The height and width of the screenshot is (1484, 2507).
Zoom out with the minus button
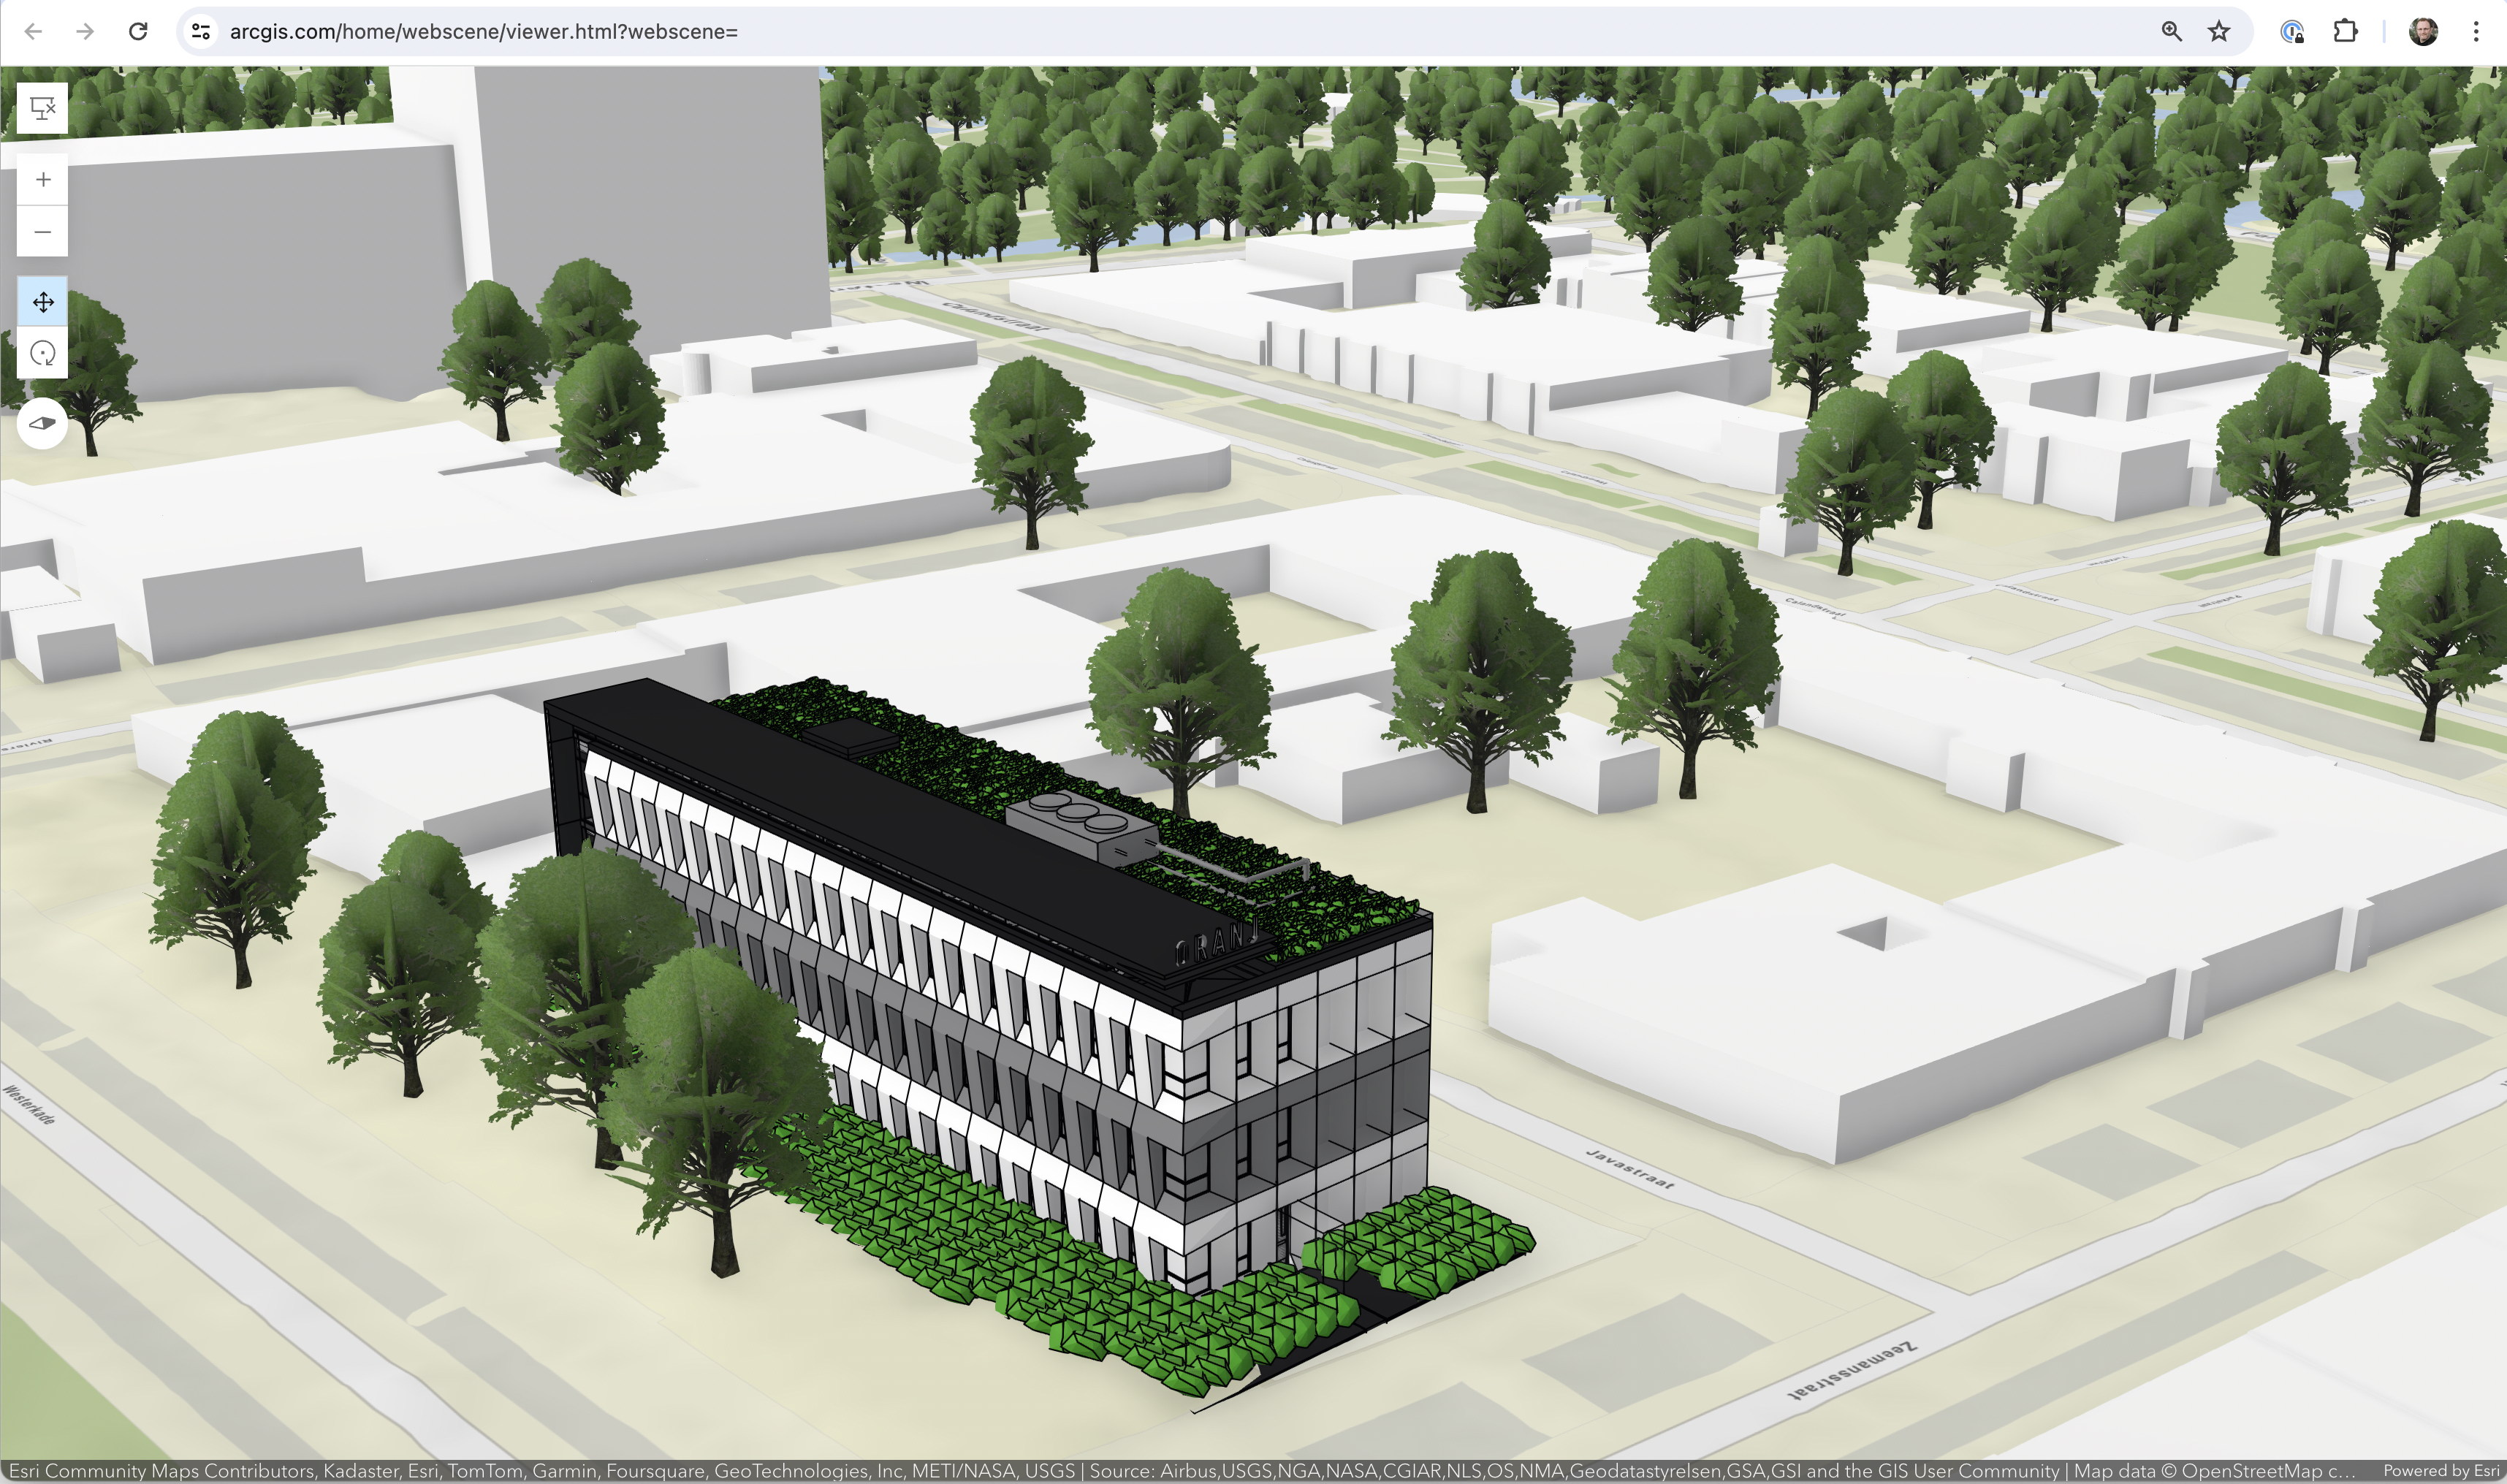point(42,232)
